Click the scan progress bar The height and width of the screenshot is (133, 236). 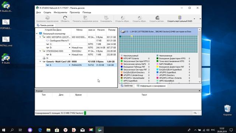pos(138,113)
